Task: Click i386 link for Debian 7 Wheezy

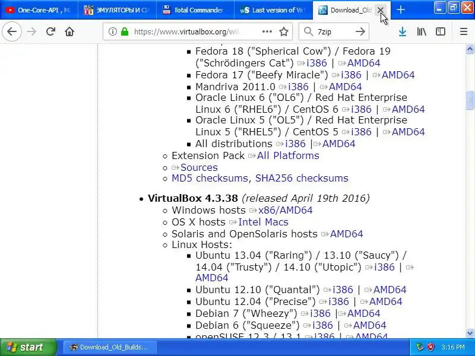Action: point(320,314)
